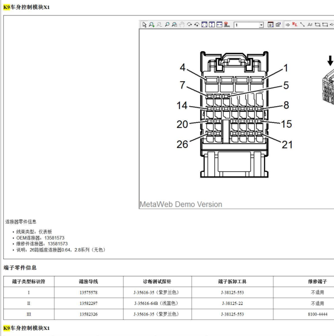Fit drawing to window width
The width and height of the screenshot is (334, 336).
click(x=219, y=24)
